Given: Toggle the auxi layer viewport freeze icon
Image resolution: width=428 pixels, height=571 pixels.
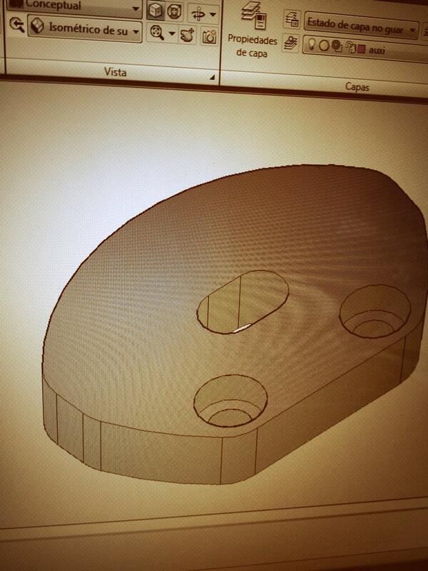Looking at the screenshot, I should [x=337, y=46].
